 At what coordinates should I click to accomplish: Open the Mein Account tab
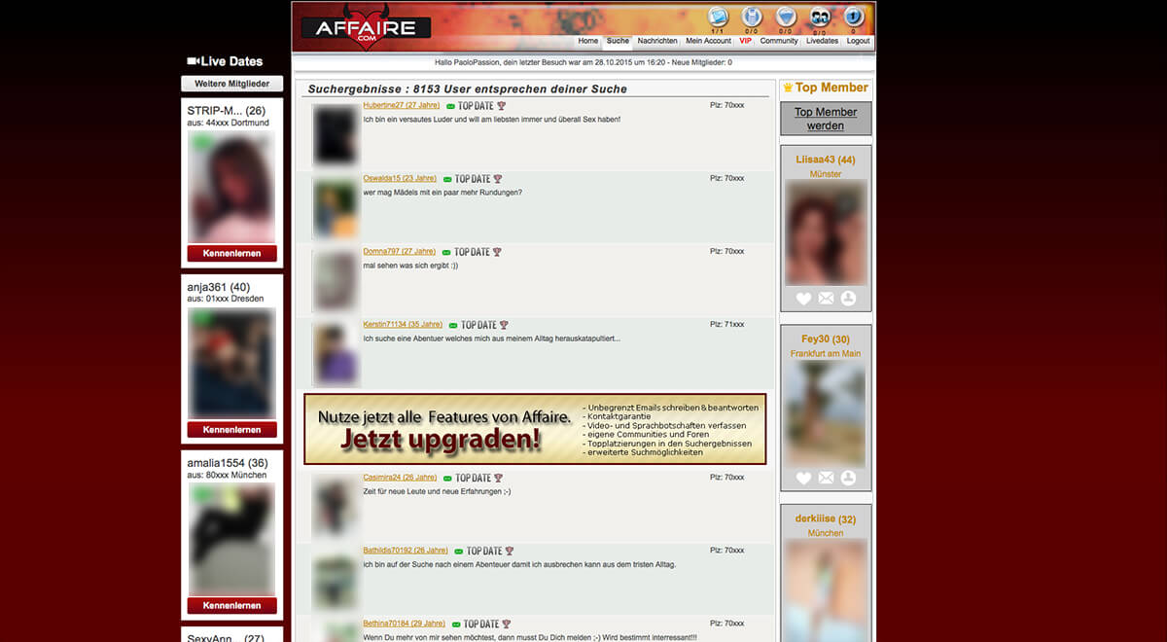(x=708, y=42)
